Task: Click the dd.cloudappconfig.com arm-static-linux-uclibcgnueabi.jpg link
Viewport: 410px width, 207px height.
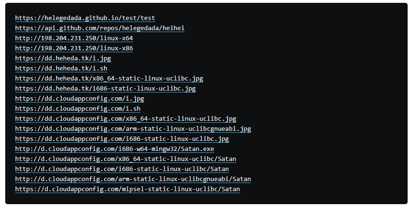Action: (133, 129)
